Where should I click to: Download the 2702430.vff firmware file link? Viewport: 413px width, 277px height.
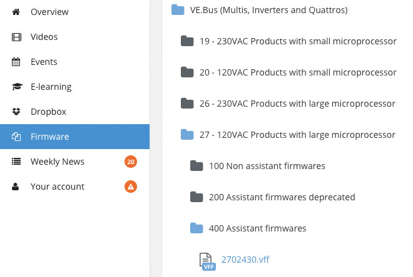(x=245, y=260)
